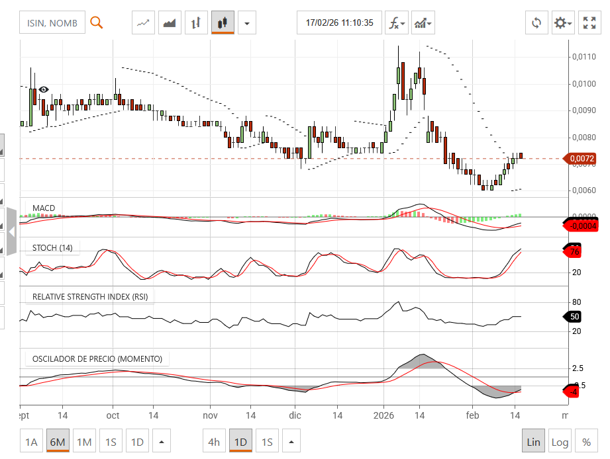Expand the left side panel arrow
The image size is (610, 459).
pyautogui.click(x=12, y=232)
